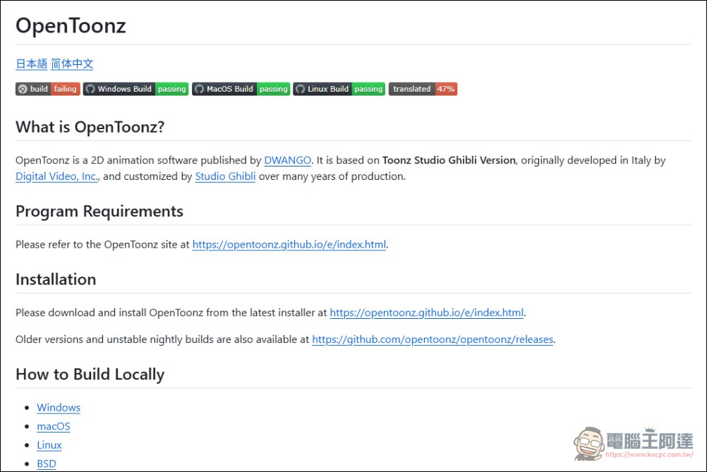The image size is (707, 472).
Task: Open the macOS build instructions link
Action: 54,426
